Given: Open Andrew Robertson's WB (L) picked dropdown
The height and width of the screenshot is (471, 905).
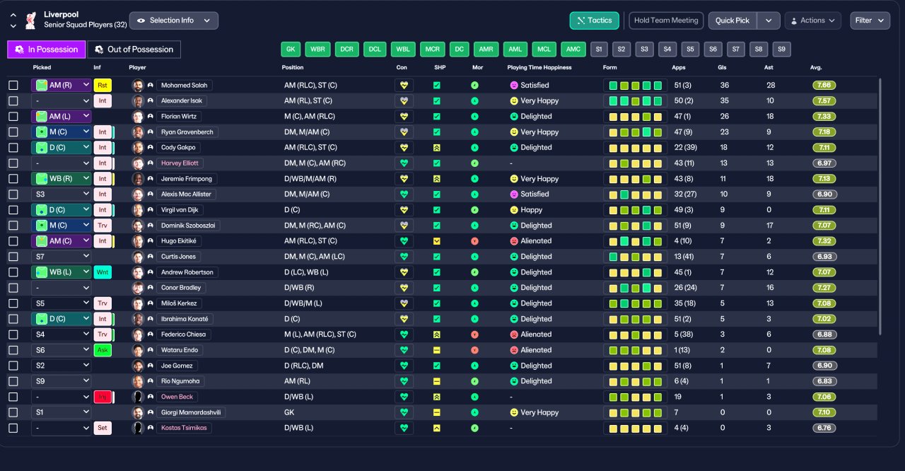Looking at the screenshot, I should [62, 272].
